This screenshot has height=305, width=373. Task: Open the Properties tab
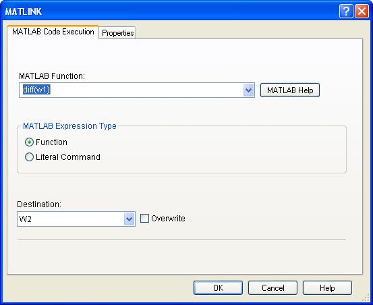pos(118,33)
